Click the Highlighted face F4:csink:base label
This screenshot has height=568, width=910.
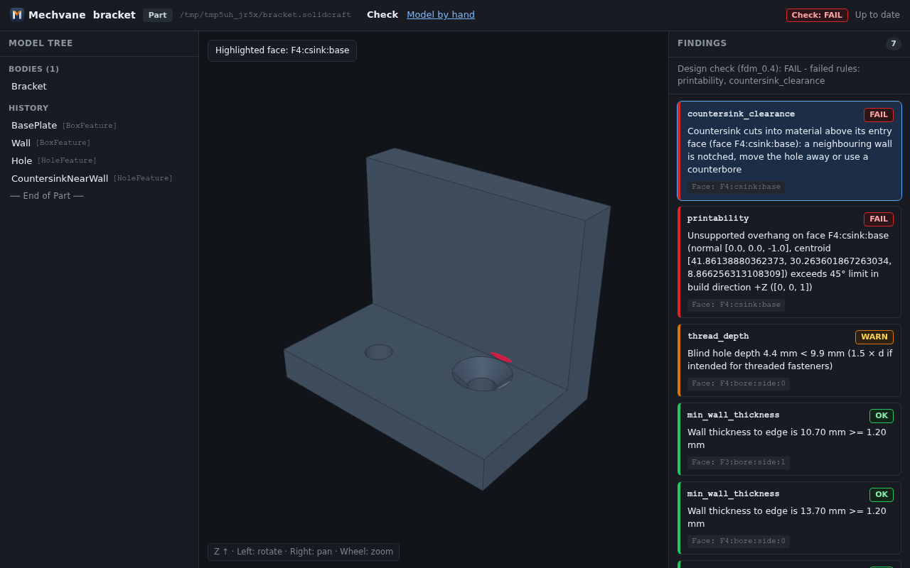282,50
